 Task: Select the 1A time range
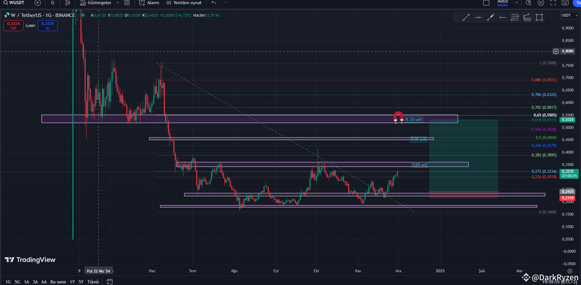[27, 282]
